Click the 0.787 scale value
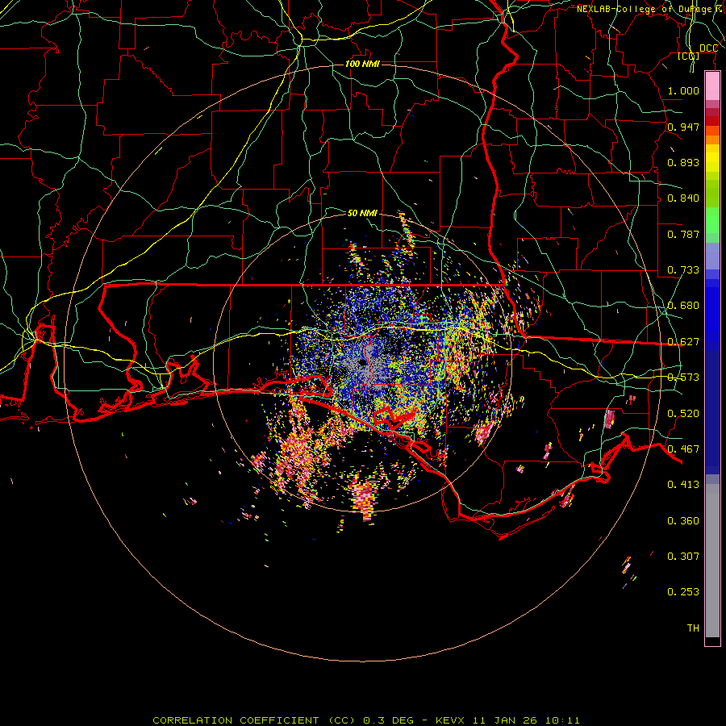 (x=683, y=234)
